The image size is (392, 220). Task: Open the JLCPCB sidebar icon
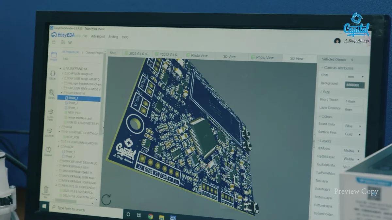[49, 132]
